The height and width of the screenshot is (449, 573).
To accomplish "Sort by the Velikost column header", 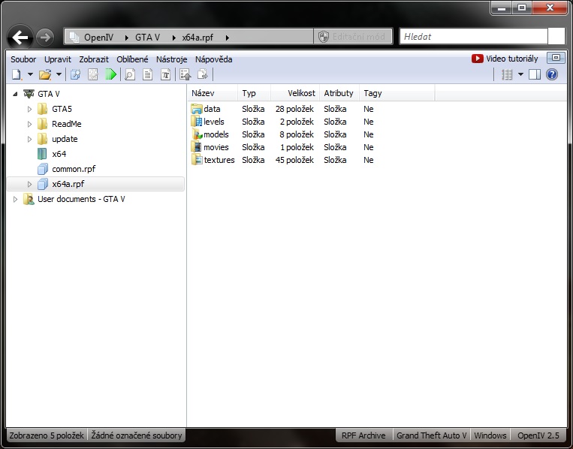I will point(300,93).
